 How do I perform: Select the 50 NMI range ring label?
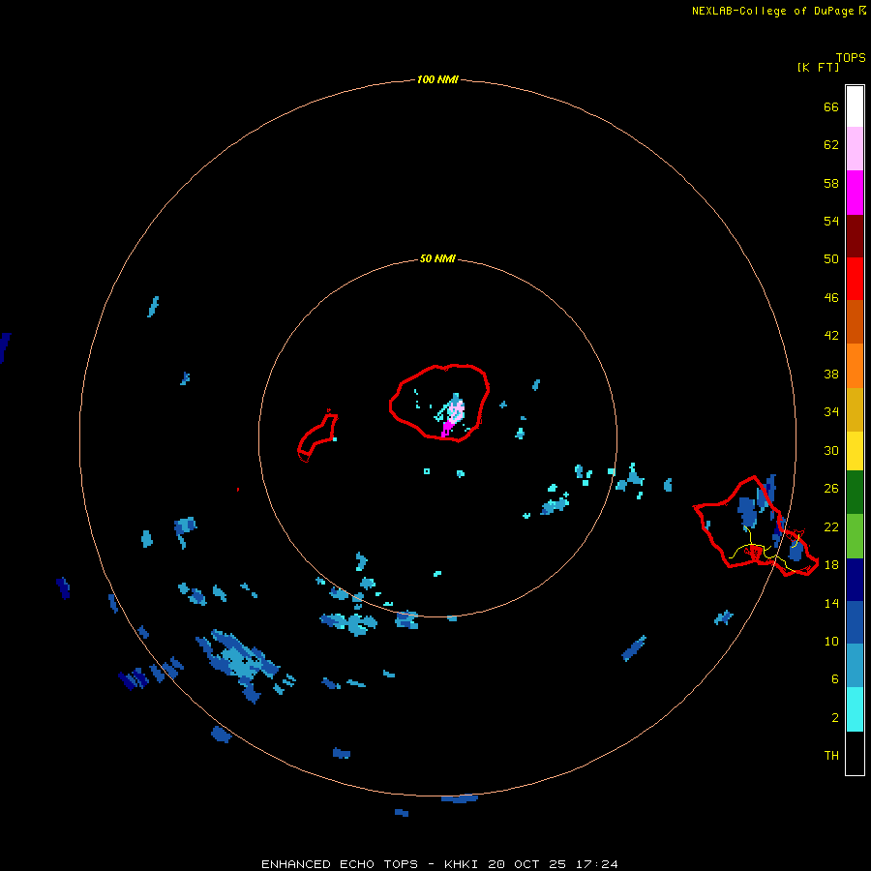coord(437,258)
